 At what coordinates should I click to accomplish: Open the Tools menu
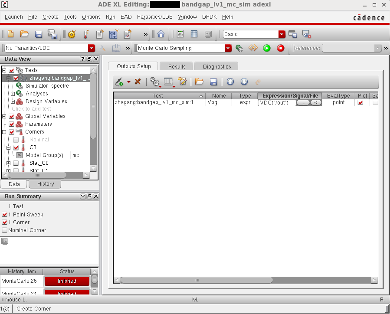(70, 17)
